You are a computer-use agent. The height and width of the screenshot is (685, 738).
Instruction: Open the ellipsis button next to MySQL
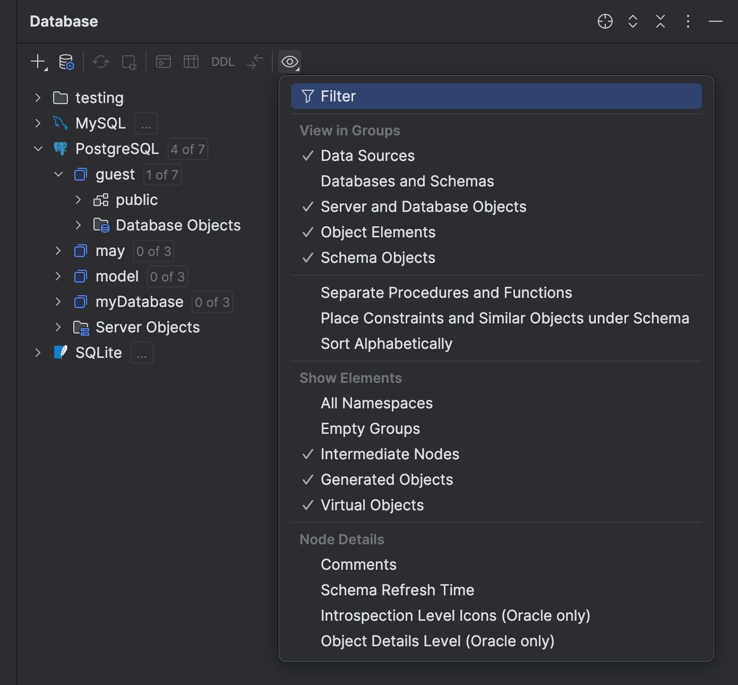pyautogui.click(x=145, y=123)
